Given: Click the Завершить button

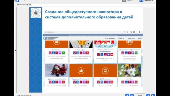Looking at the screenshot, I should pyautogui.click(x=146, y=1).
